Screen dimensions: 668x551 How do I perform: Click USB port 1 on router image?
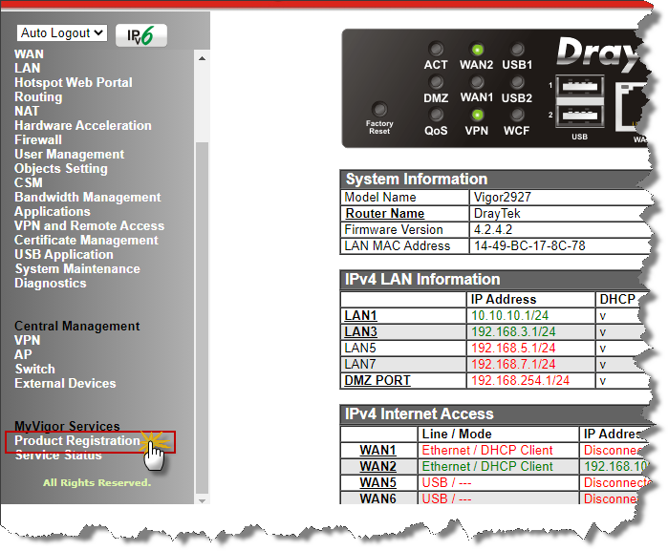pyautogui.click(x=580, y=87)
